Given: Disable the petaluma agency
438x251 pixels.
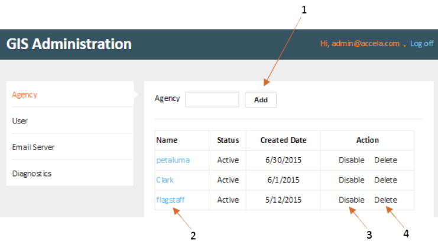Looking at the screenshot, I should [352, 160].
